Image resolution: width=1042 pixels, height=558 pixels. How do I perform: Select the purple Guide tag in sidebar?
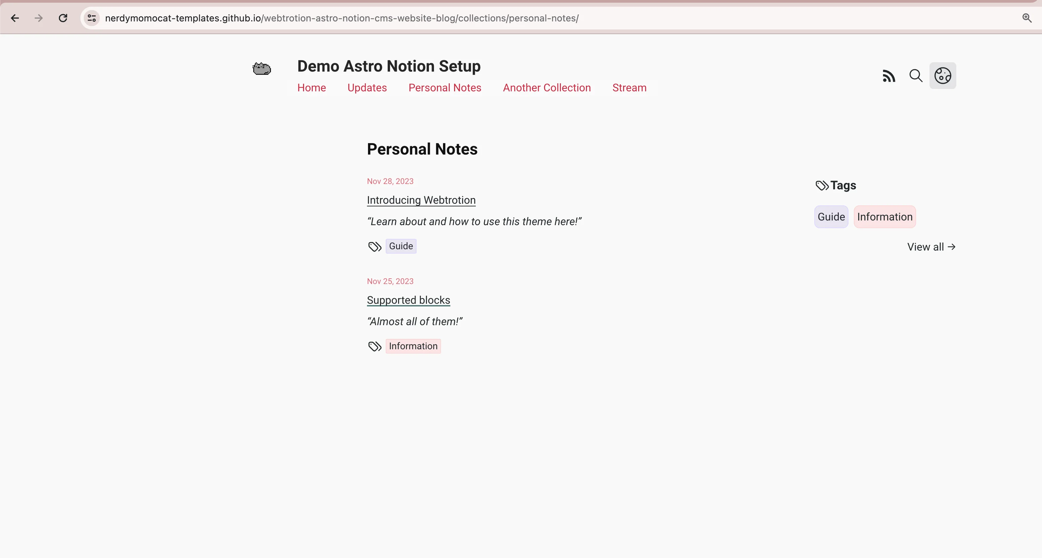tap(831, 217)
